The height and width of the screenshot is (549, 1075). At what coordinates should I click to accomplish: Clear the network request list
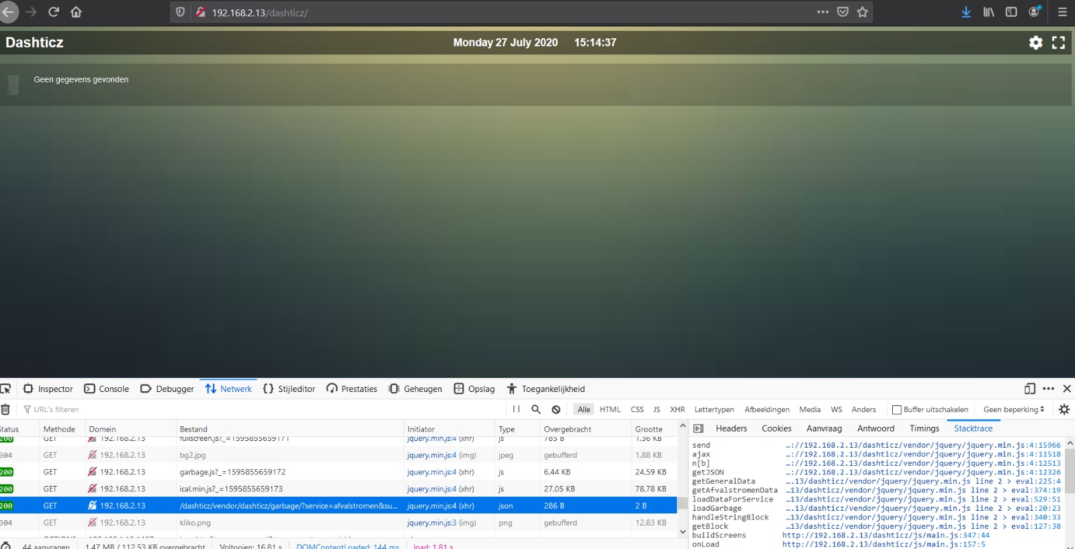(5, 409)
